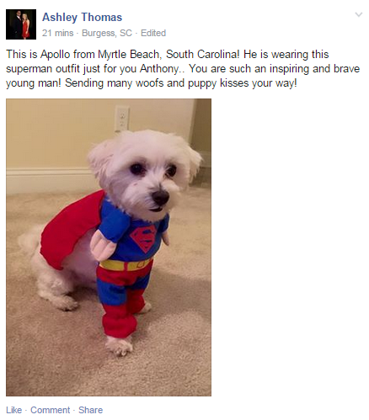Open the Burgess, SC location link
Image resolution: width=369 pixels, height=420 pixels.
[x=107, y=33]
